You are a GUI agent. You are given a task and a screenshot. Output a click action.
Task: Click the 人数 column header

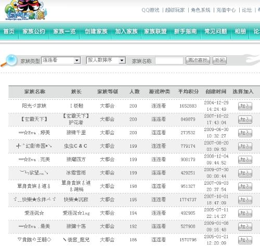pos(135,92)
